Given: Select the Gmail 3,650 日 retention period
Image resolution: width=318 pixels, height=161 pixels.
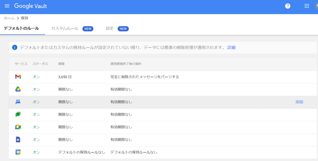Looking at the screenshot, I should [65, 77].
